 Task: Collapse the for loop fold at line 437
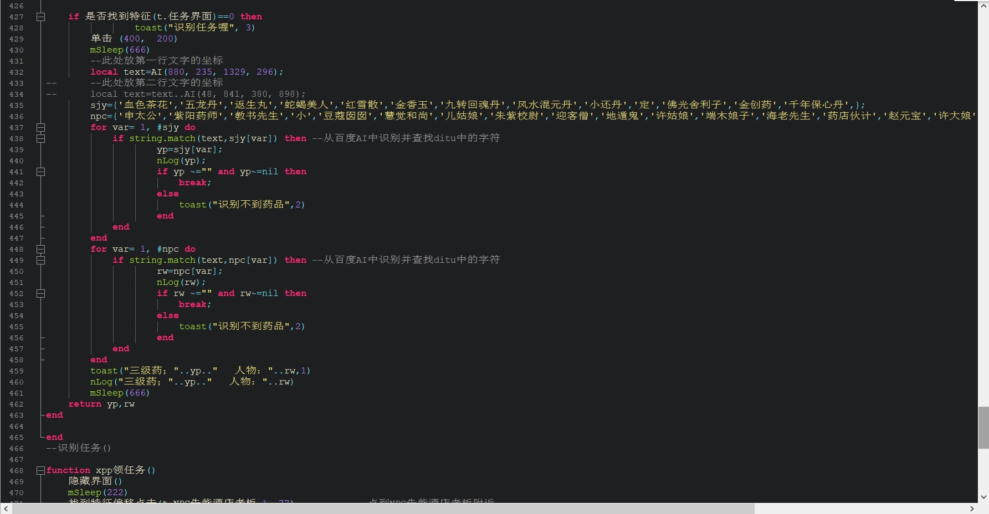coord(40,127)
